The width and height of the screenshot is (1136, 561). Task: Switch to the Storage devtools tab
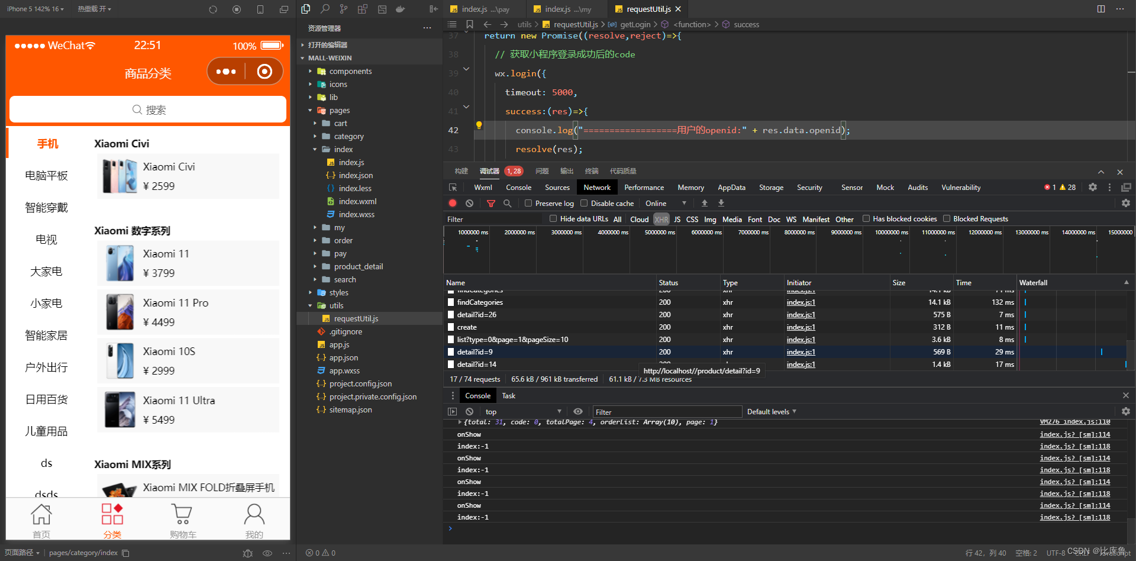[771, 187]
